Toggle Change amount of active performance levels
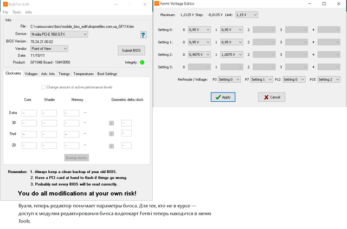347x229 pixels. tap(43, 87)
